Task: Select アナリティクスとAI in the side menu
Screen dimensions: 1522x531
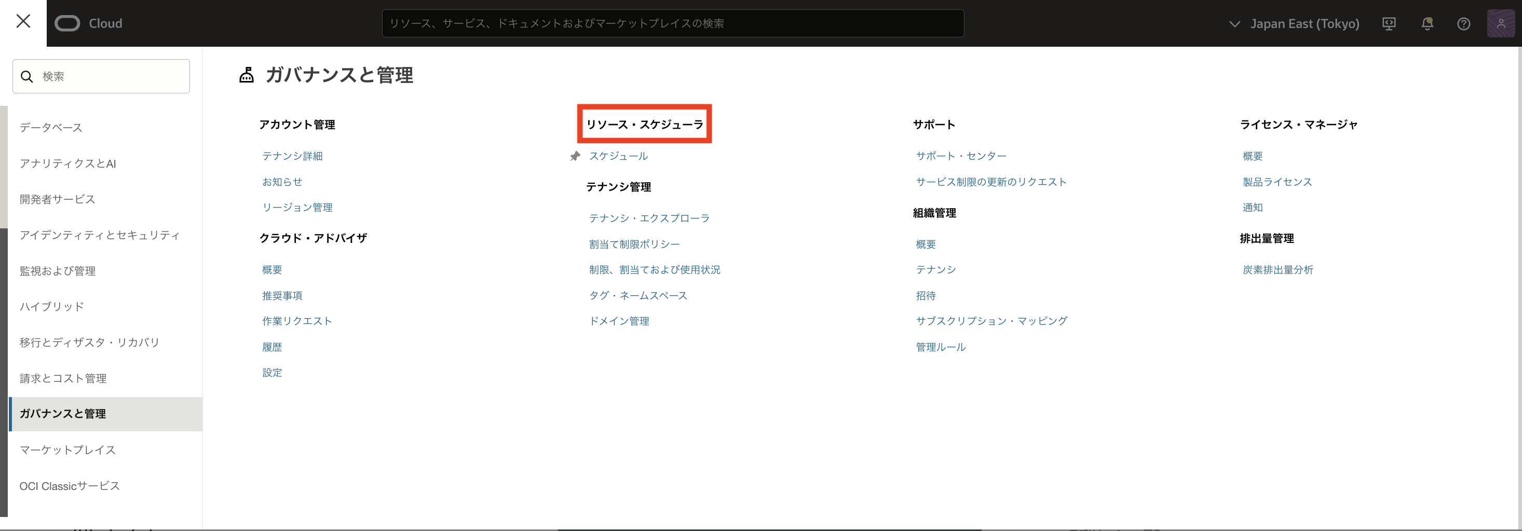Action: (68, 164)
